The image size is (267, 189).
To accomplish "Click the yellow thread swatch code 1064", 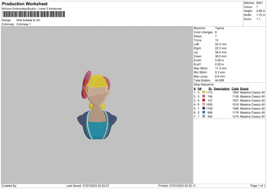I will [x=204, y=92].
